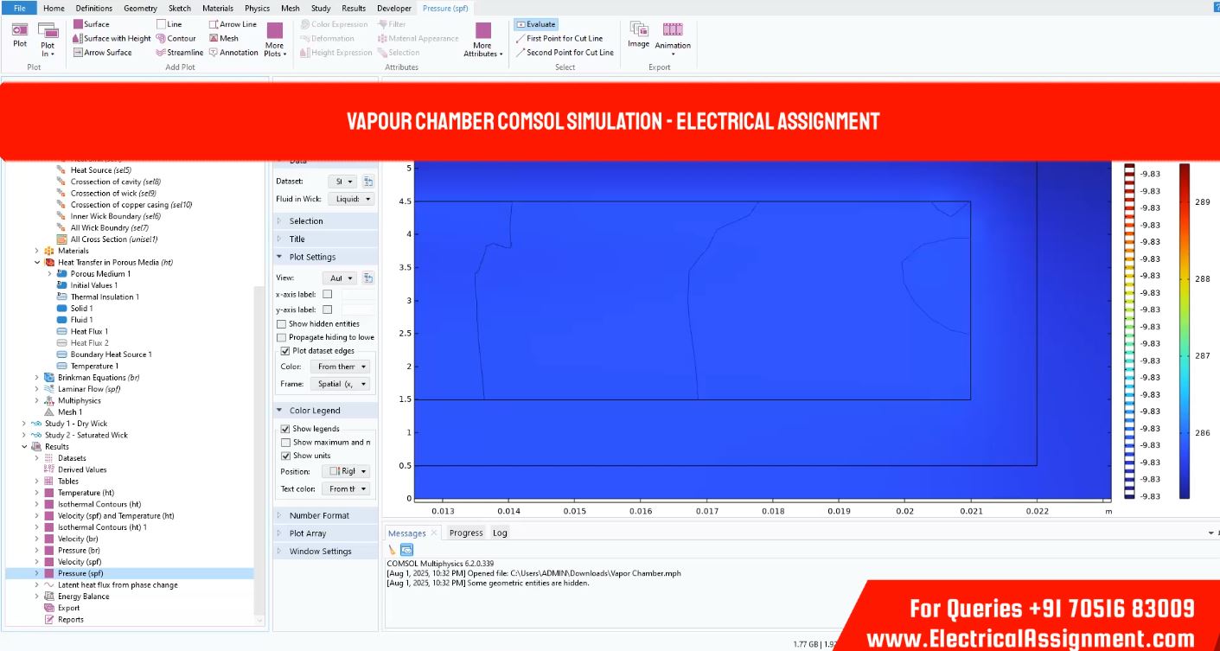This screenshot has height=651, width=1220.
Task: Open the Results ribbon tab
Action: [353, 8]
